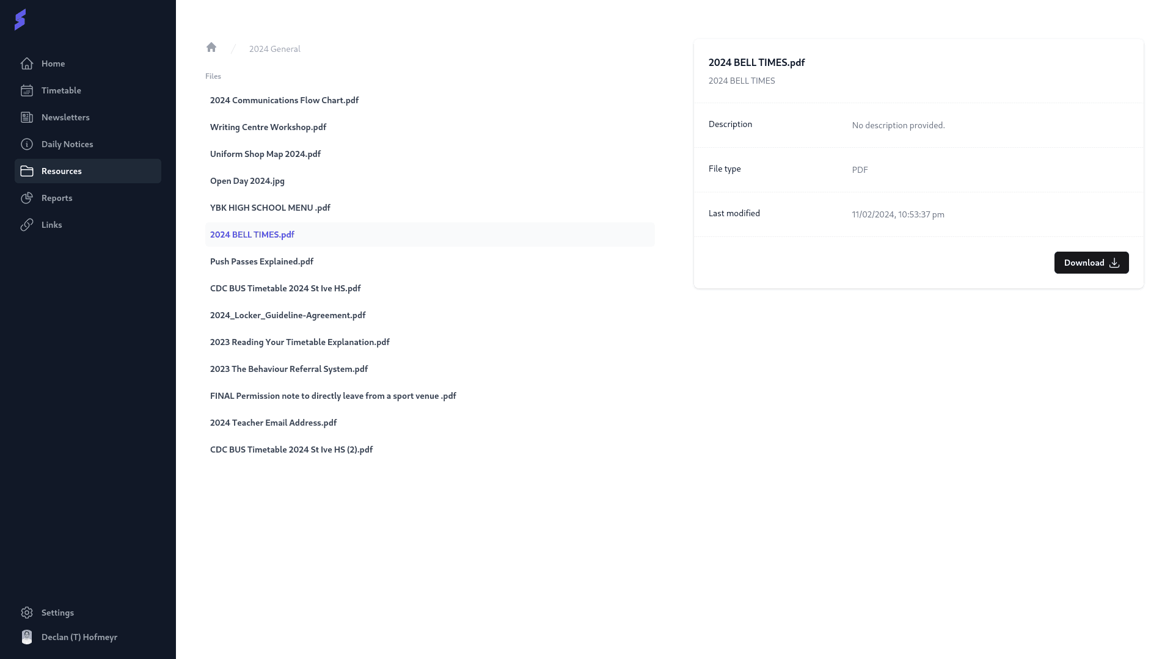Go to root via breadcrumb home icon
The height and width of the screenshot is (659, 1173).
coord(211,48)
